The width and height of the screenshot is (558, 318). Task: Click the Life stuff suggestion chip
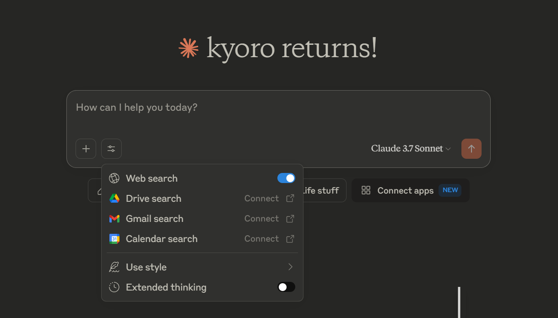pos(324,190)
